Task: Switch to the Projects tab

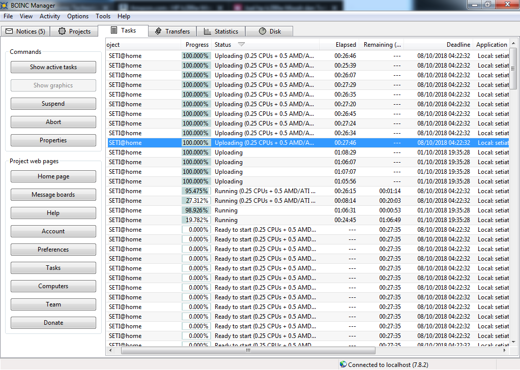Action: tap(74, 31)
